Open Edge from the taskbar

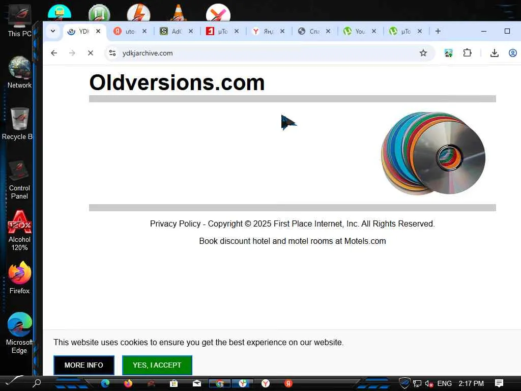(x=105, y=383)
